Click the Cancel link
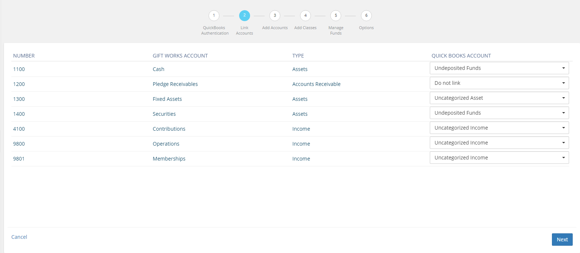This screenshot has width=580, height=253. click(19, 237)
